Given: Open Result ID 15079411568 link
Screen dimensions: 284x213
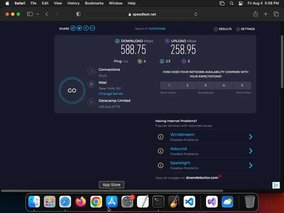Looking at the screenshot, I should [157, 29].
